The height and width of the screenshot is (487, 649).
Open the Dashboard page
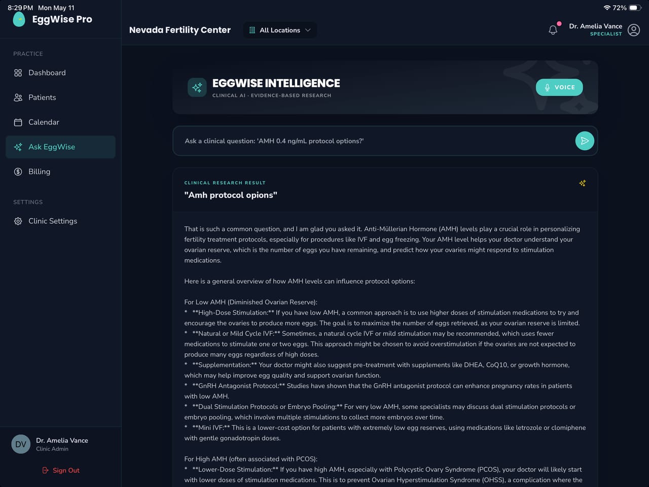click(60, 73)
